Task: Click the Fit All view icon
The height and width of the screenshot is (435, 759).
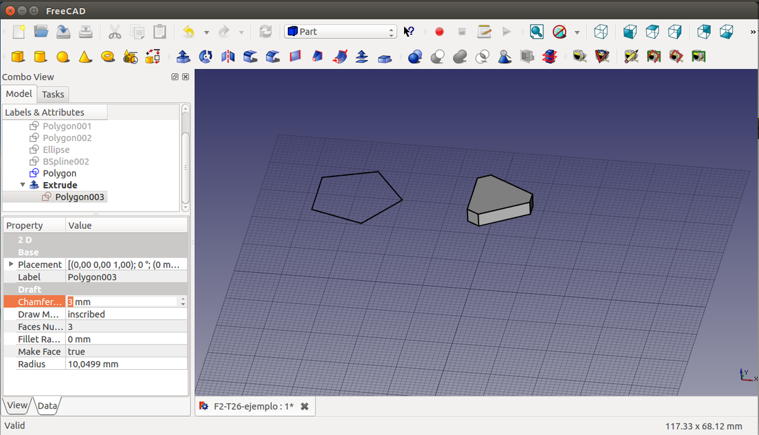Action: click(x=536, y=32)
